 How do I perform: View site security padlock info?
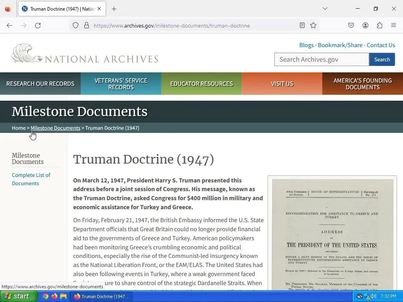pyautogui.click(x=87, y=26)
